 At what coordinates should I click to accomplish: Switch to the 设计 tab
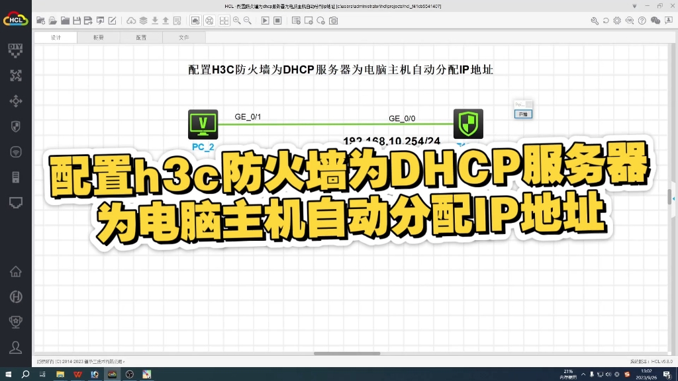tap(56, 38)
